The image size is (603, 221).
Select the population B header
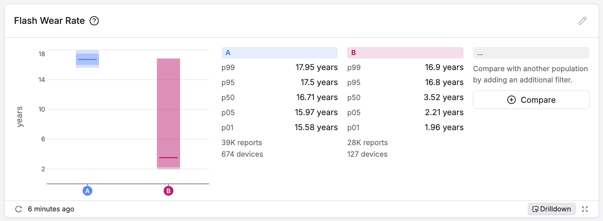[405, 53]
